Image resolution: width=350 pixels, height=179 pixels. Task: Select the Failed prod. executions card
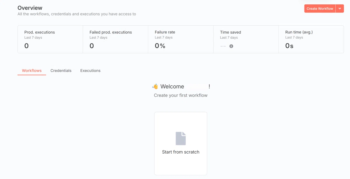(x=116, y=39)
